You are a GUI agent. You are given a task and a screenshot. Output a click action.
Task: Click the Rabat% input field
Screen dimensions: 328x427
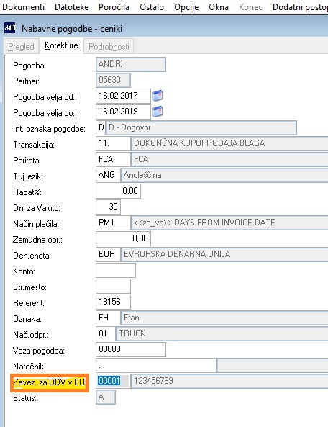[118, 191]
